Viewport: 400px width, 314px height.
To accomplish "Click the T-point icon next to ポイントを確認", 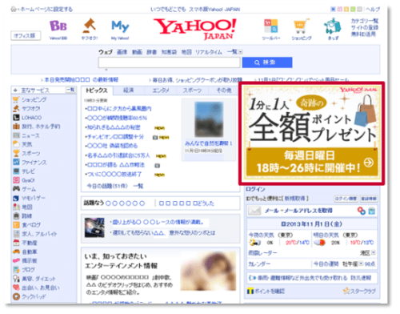I will pyautogui.click(x=250, y=291).
